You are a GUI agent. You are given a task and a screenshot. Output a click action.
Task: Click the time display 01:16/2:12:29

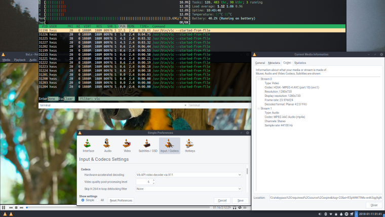tap(222, 208)
